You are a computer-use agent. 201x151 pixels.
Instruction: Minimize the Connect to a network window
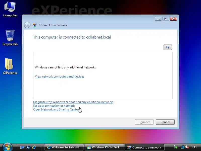point(158,19)
